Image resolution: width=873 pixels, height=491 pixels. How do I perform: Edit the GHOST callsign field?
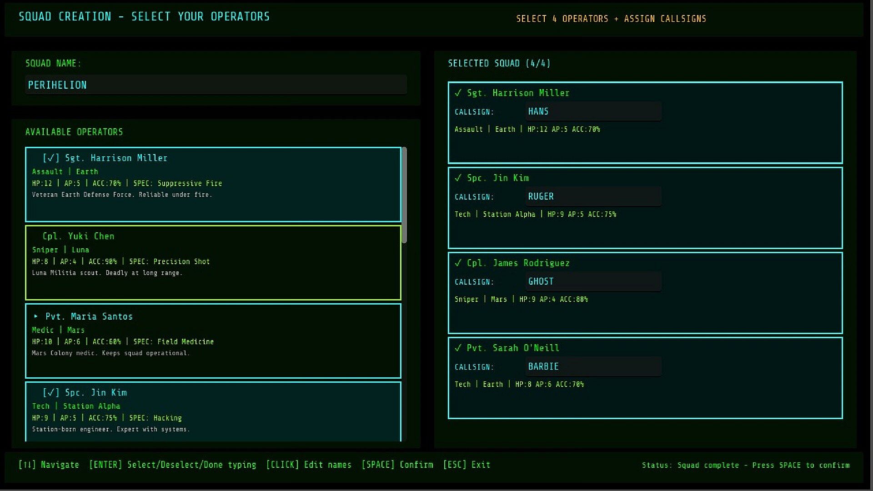click(593, 281)
